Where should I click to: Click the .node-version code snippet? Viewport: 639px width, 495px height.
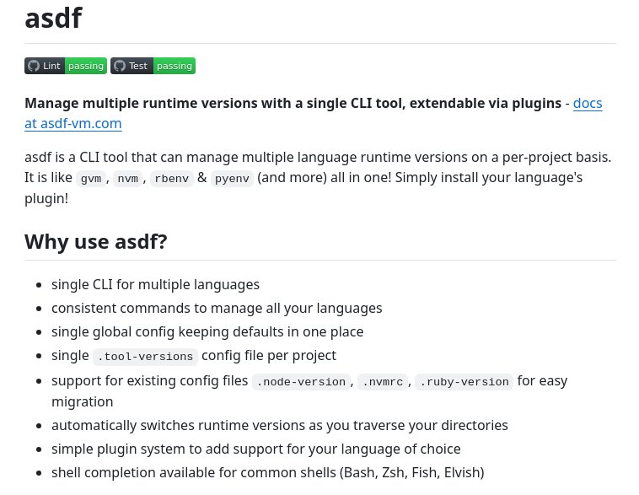[x=301, y=382]
